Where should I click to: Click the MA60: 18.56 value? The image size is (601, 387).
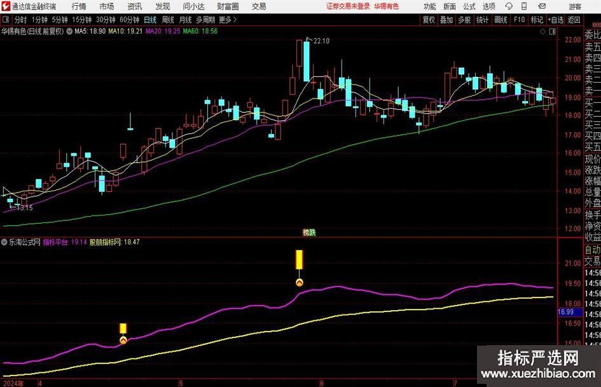pyautogui.click(x=200, y=31)
